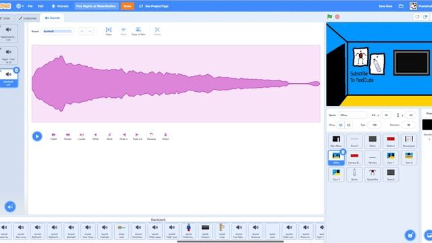Redo the last sound edit

(x=90, y=32)
